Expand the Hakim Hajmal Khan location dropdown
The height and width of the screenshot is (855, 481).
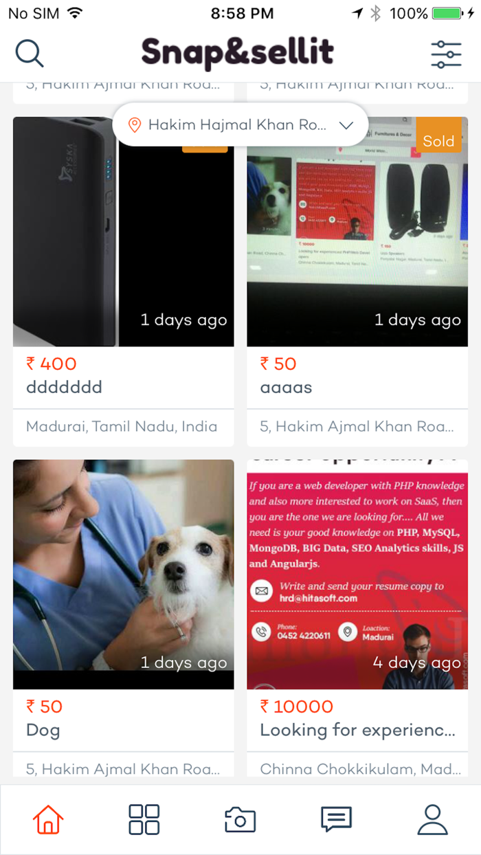pyautogui.click(x=240, y=124)
